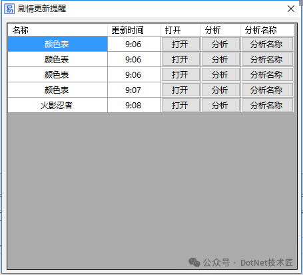Click the 名称 column header
303x275 pixels.
pos(57,30)
